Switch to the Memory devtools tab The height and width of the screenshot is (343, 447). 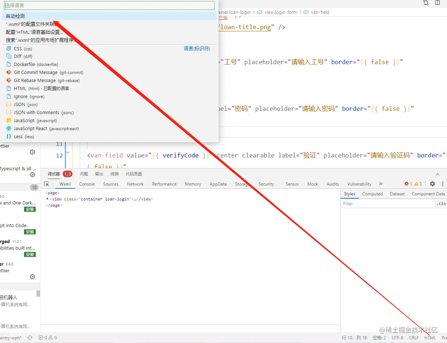tap(193, 184)
